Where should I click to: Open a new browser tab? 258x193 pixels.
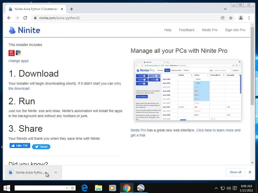tap(71, 9)
